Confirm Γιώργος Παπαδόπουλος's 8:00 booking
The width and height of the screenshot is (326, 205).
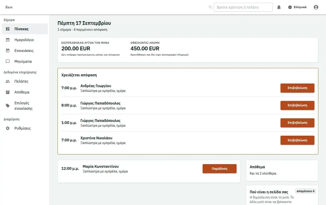pyautogui.click(x=297, y=105)
